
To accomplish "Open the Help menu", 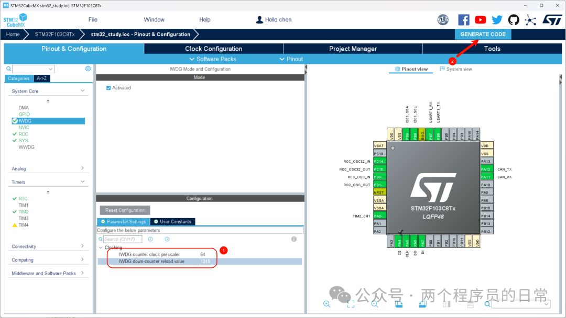I will pyautogui.click(x=205, y=20).
